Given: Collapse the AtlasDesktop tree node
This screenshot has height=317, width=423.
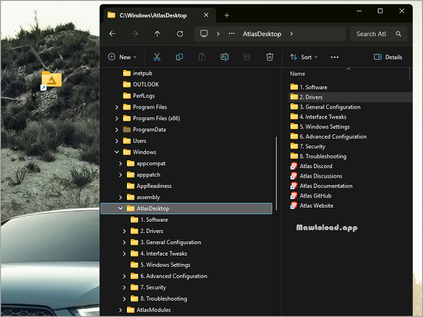Looking at the screenshot, I should click(120, 209).
